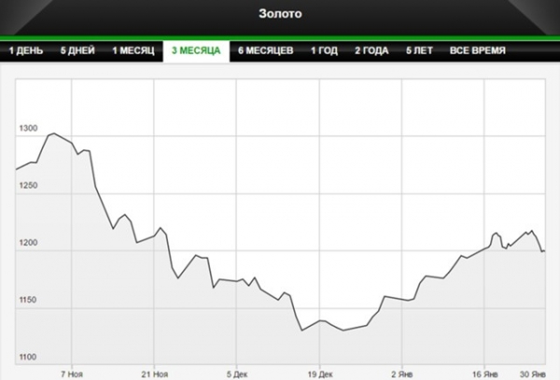The image size is (560, 380).
Task: Open the 1 МЕСЯЦ chart period
Action: point(133,50)
